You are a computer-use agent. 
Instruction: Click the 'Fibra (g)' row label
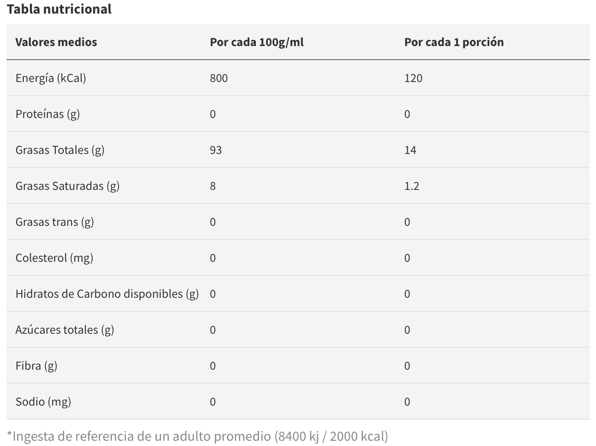(x=36, y=366)
